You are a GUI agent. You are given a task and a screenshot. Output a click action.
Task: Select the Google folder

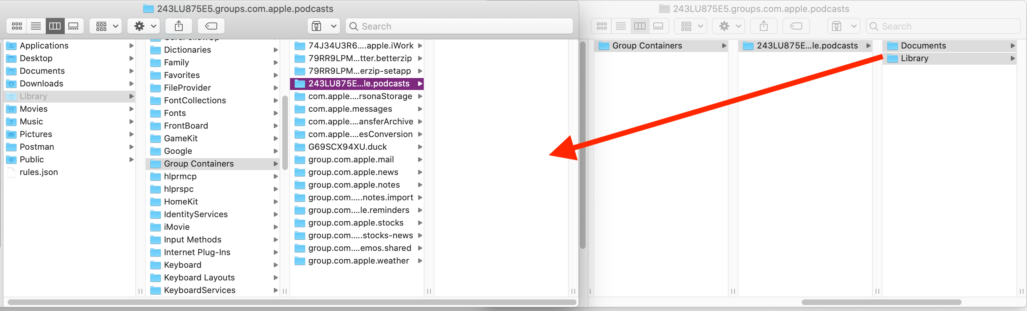pyautogui.click(x=213, y=151)
